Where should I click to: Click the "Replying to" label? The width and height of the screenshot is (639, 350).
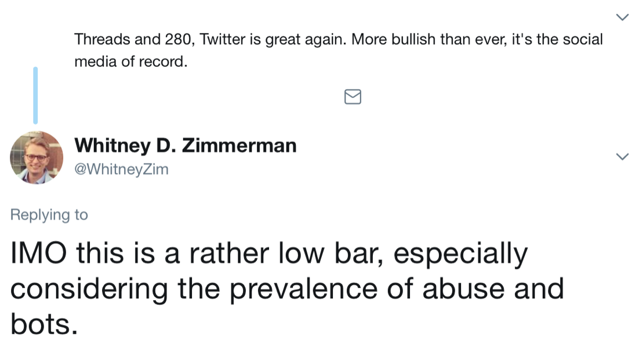[49, 215]
